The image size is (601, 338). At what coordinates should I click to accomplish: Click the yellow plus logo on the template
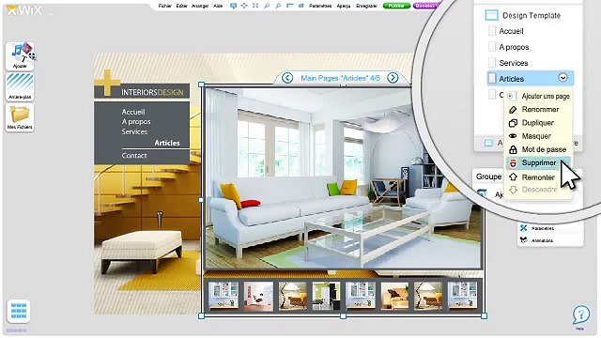[106, 83]
